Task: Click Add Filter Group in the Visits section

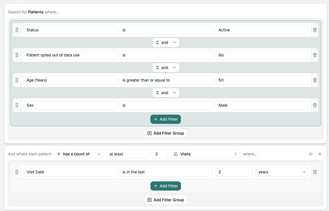Action: click(166, 200)
